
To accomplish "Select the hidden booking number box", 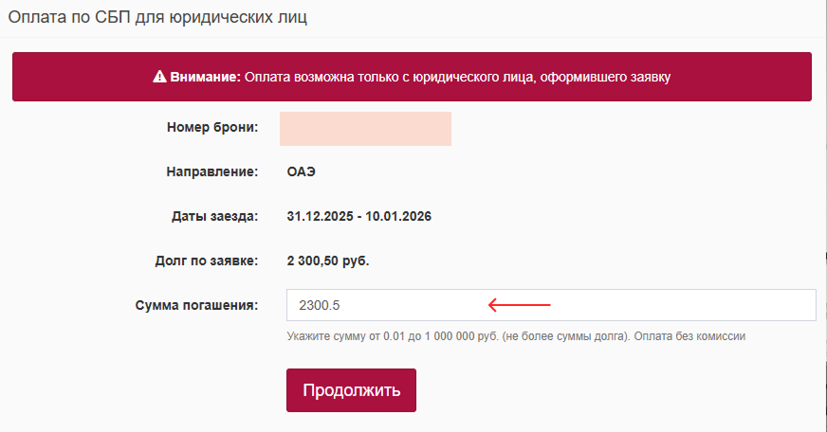I will [365, 128].
